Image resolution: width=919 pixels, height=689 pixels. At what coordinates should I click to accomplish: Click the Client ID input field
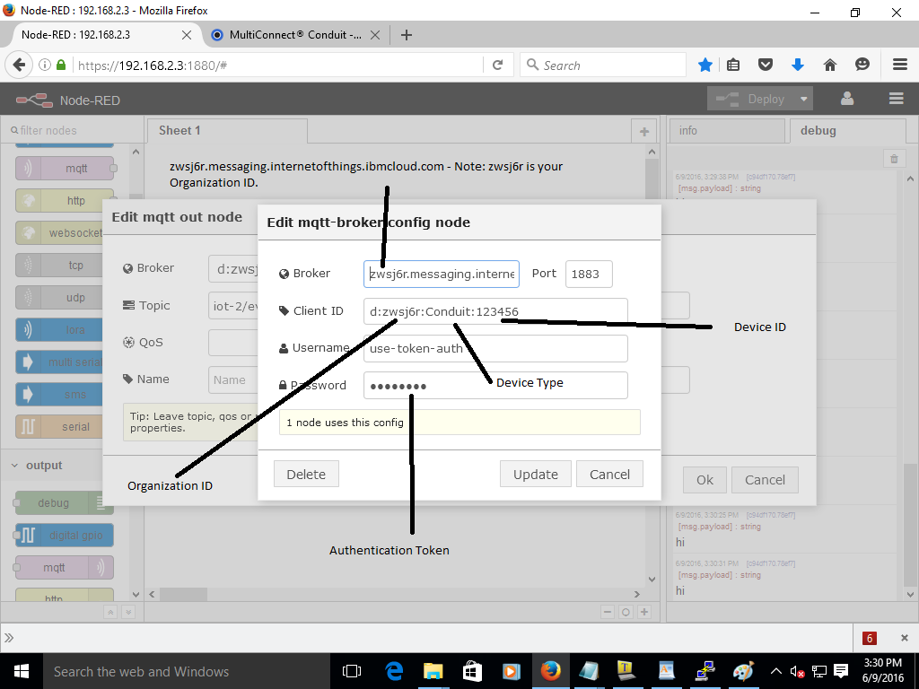point(495,311)
